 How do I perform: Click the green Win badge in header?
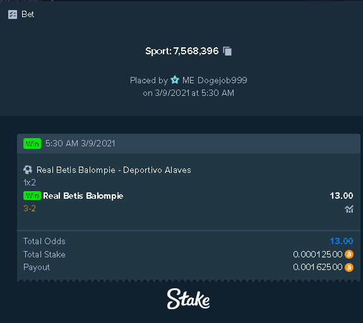point(32,143)
